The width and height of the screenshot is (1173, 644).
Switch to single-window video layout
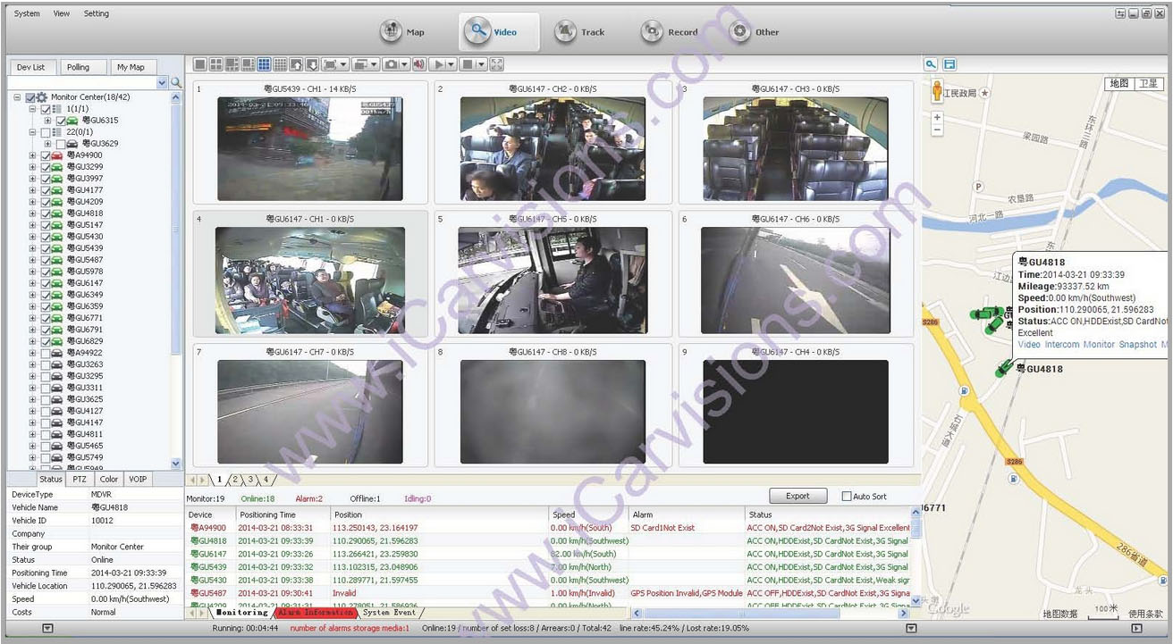click(200, 64)
